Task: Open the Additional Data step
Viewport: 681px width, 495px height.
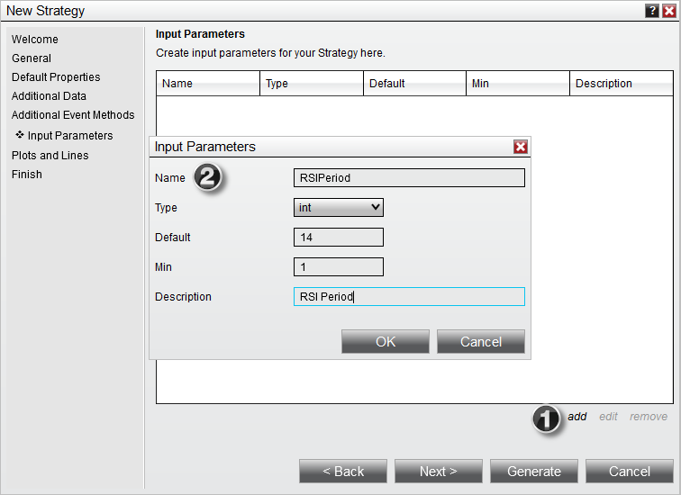Action: tap(49, 96)
